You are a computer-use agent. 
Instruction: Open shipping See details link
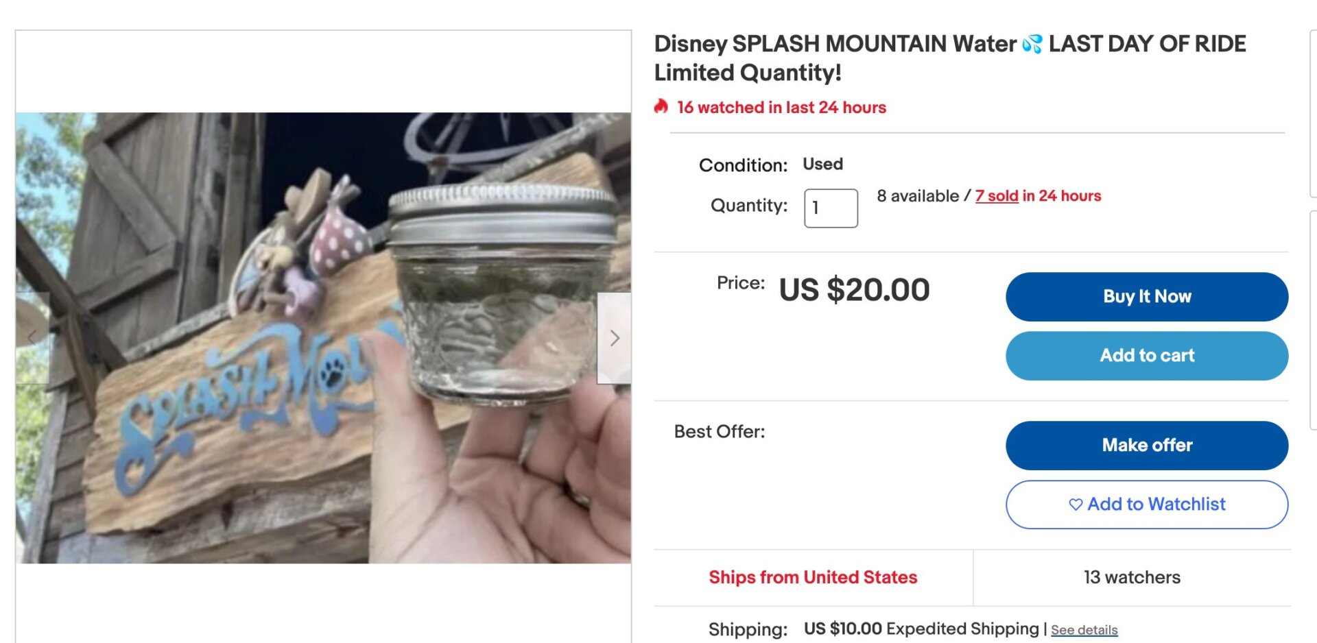click(x=1084, y=629)
